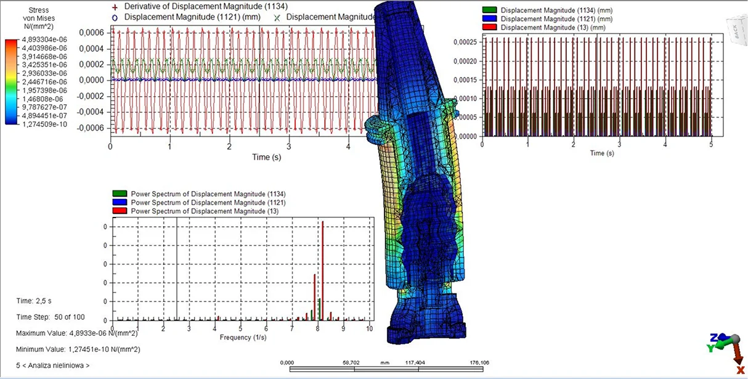
Task: Click the green Displacement Magnitude (1134) bar swatch
Action: coord(490,10)
